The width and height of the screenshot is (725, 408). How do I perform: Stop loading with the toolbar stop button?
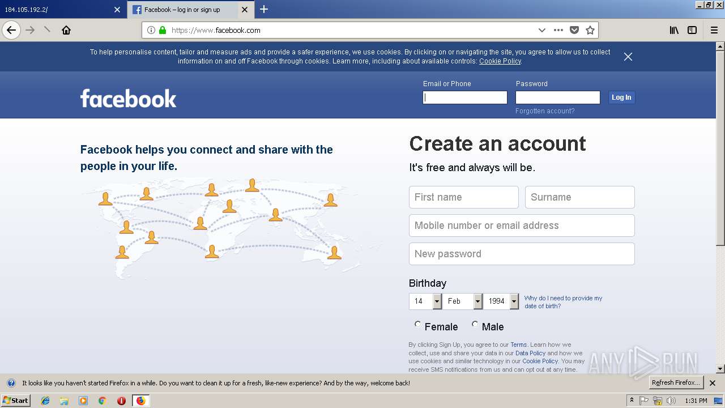point(48,30)
